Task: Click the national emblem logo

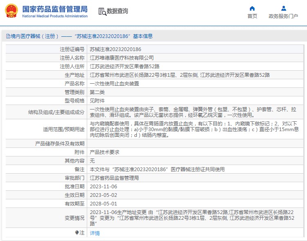Action: [x=11, y=11]
